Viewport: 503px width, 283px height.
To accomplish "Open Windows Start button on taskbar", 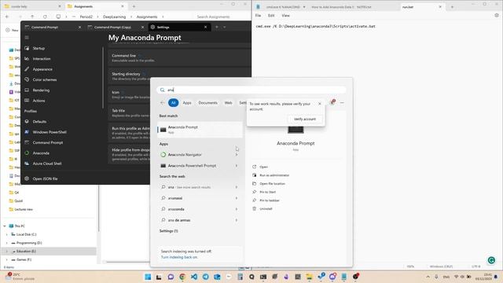I will (148, 277).
